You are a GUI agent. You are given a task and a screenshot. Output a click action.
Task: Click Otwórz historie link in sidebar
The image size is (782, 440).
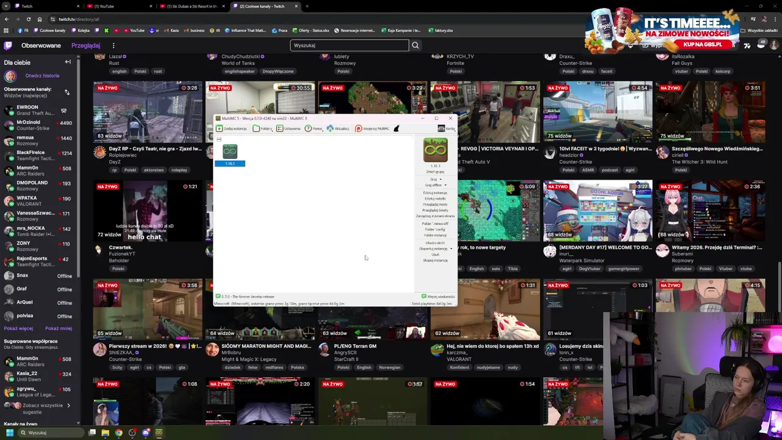42,76
